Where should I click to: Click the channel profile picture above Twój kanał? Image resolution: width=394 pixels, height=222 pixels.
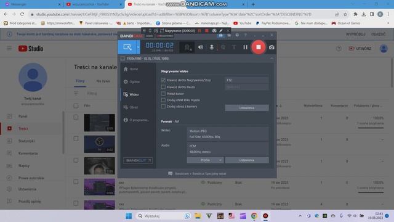[x=33, y=77]
